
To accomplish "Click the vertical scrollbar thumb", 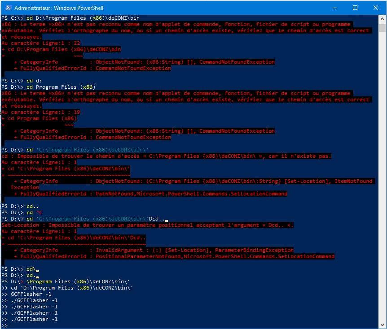I will [x=382, y=28].
